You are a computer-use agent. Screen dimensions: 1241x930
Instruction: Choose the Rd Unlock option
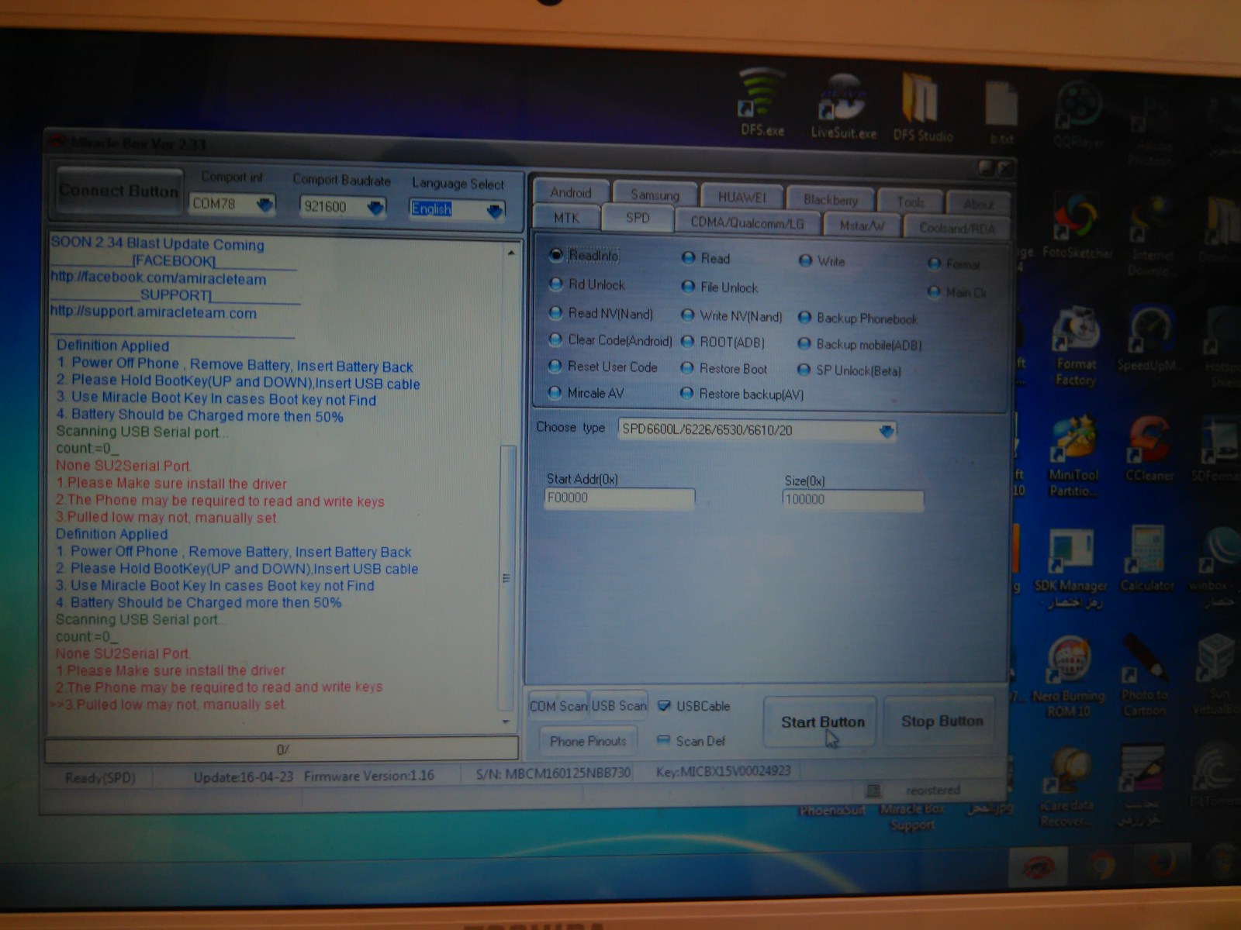(587, 284)
